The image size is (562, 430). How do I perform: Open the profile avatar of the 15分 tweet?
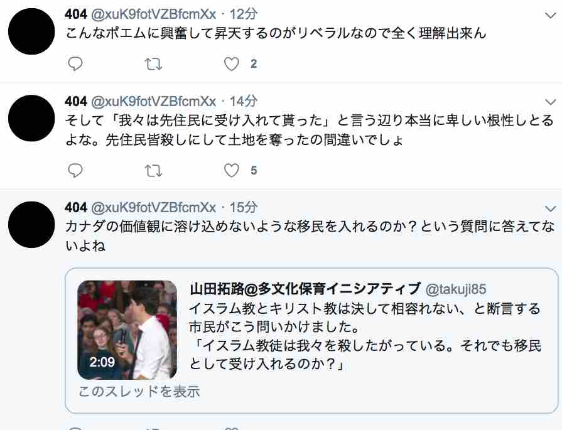coord(31,225)
